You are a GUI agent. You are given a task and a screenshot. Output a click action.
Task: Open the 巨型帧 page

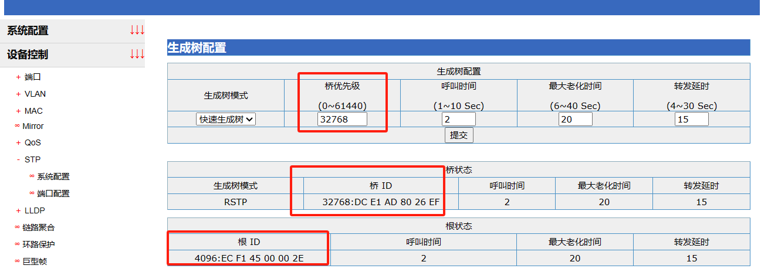(x=34, y=261)
